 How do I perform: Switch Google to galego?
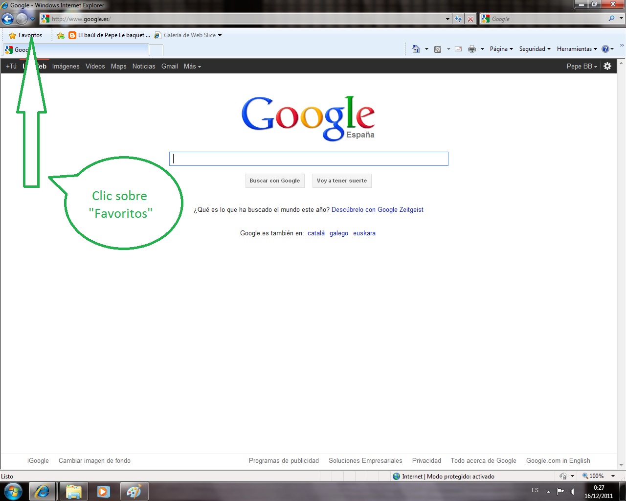pos(339,233)
